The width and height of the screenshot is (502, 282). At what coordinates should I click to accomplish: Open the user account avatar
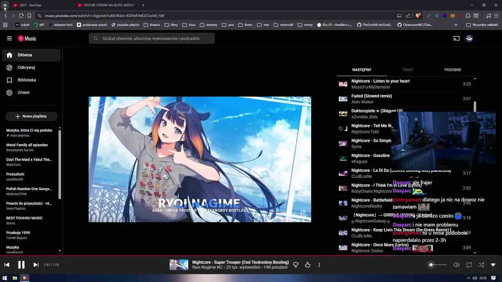(x=469, y=38)
